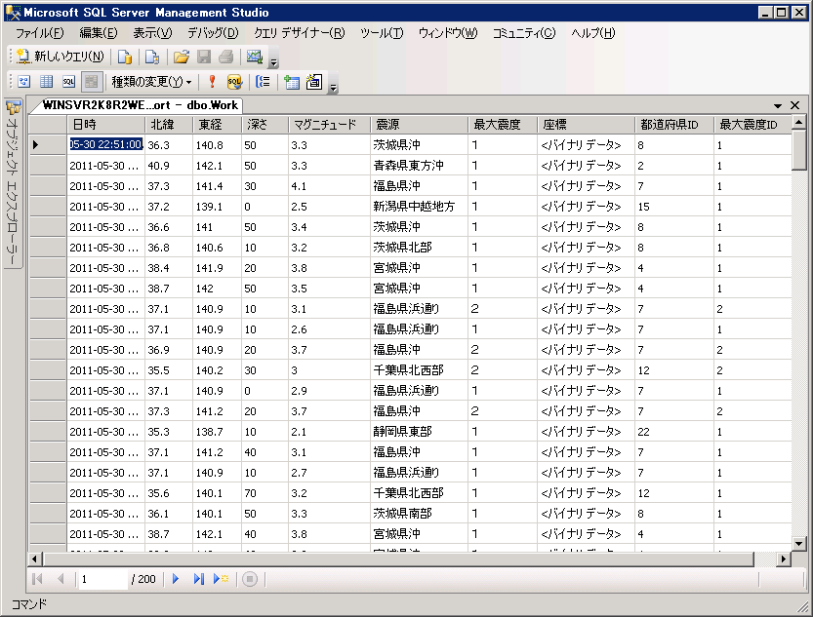Click the Open File folder icon

click(x=181, y=57)
